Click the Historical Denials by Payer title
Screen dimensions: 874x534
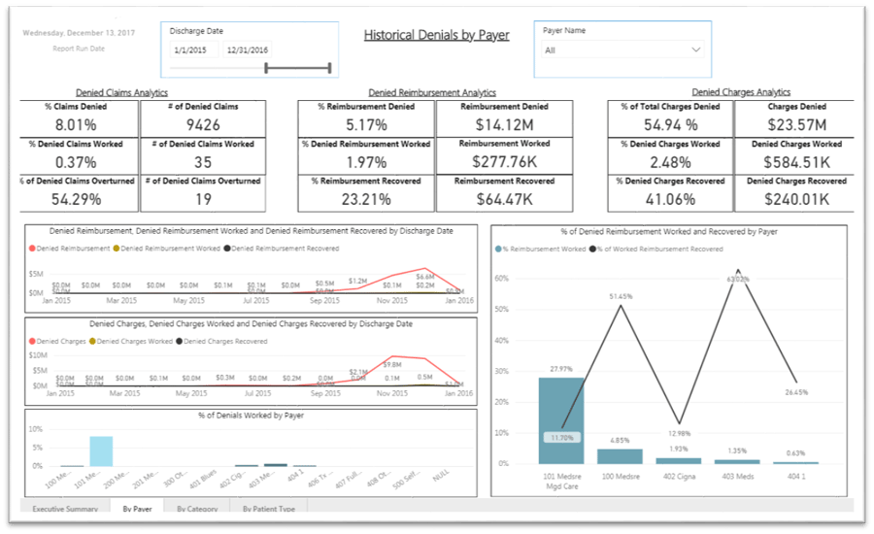[436, 35]
